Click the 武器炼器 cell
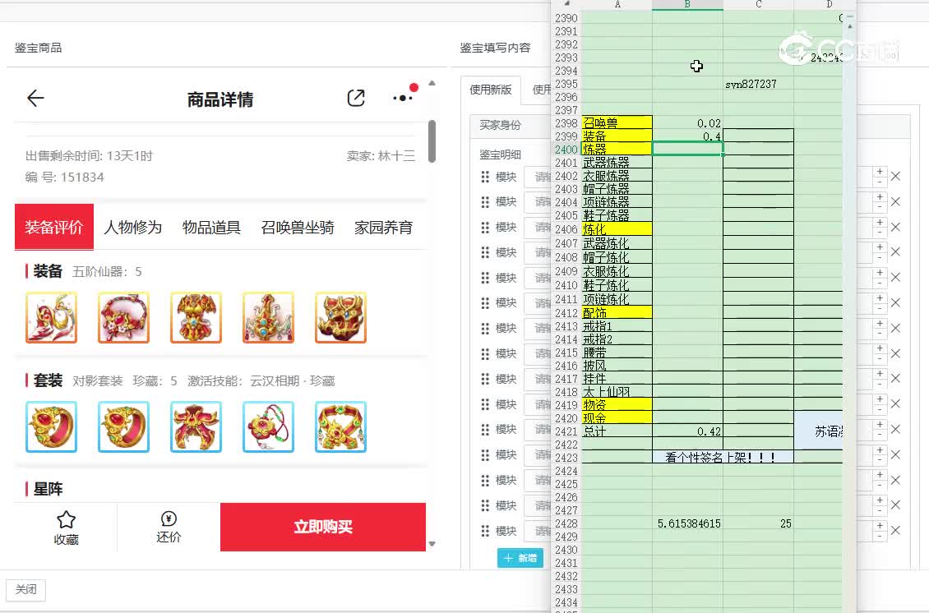929x613 pixels. [x=617, y=162]
